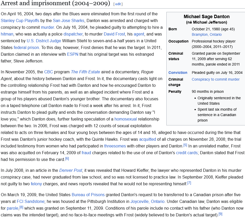Viewport: 245px width, 220px height.
Task: Open Conspiracy to commit murder infobox link
Action: [x=216, y=79]
